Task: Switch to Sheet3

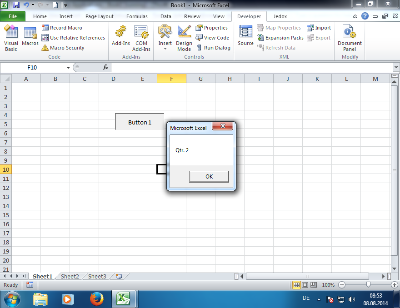Action: pyautogui.click(x=97, y=276)
